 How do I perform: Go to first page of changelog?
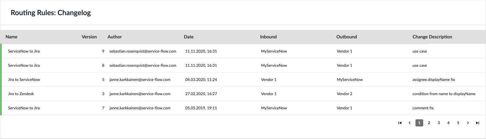(x=400, y=123)
